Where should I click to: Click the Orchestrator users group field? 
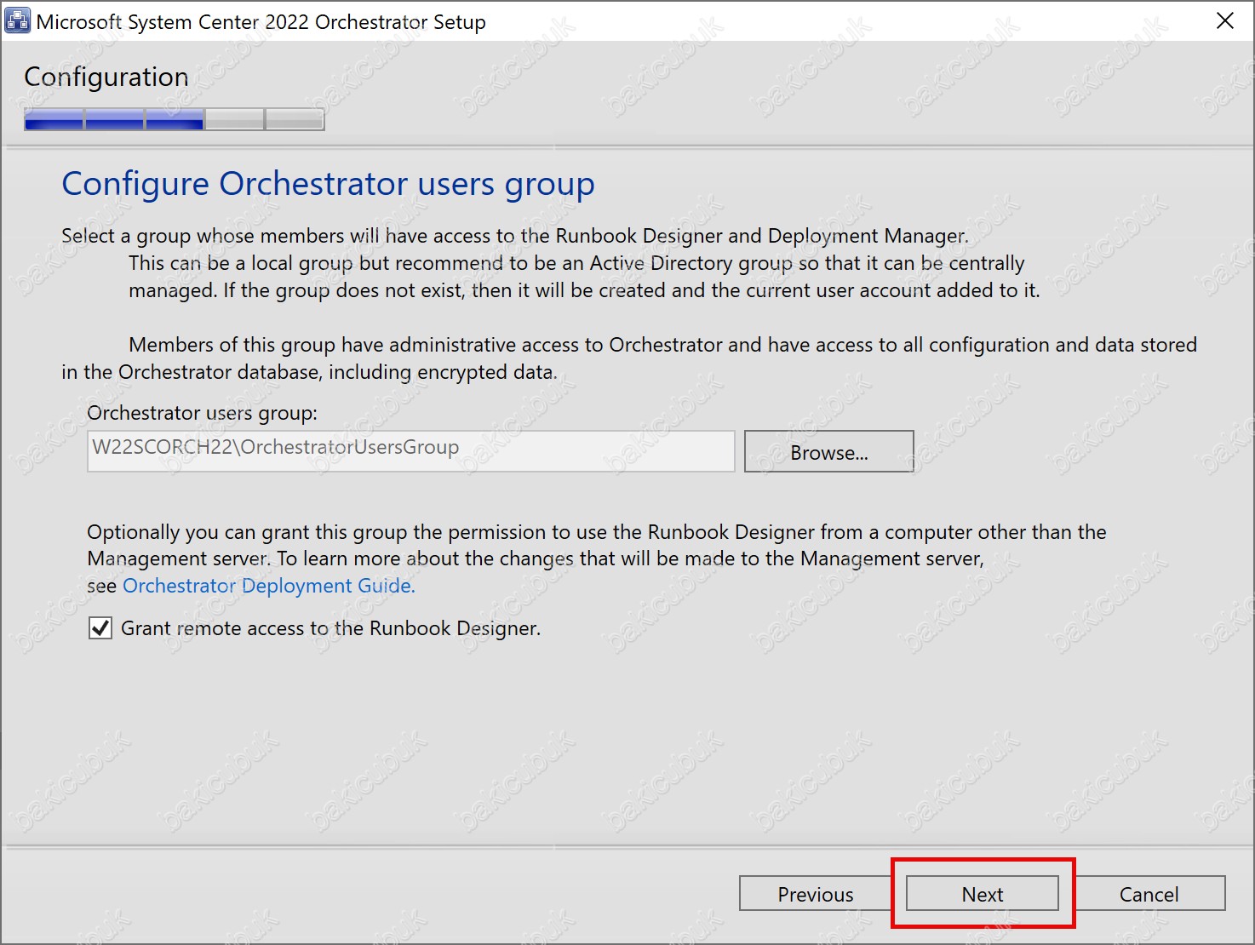pos(410,451)
